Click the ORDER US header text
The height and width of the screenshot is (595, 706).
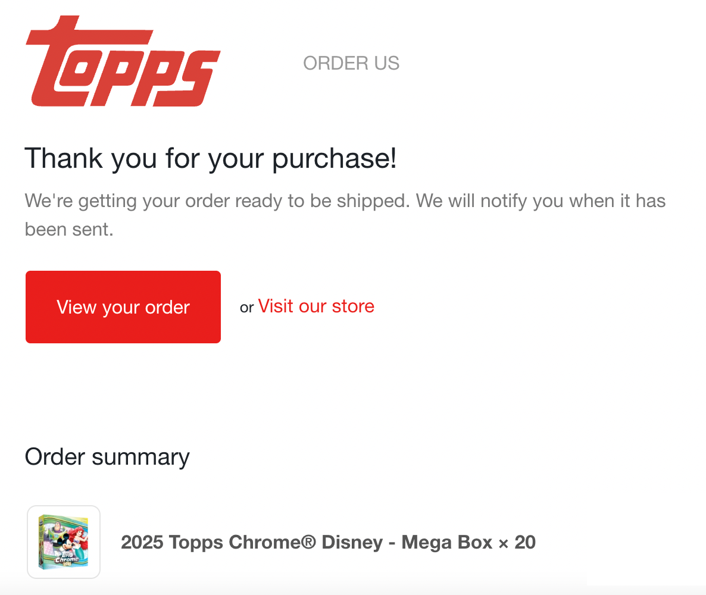[351, 63]
